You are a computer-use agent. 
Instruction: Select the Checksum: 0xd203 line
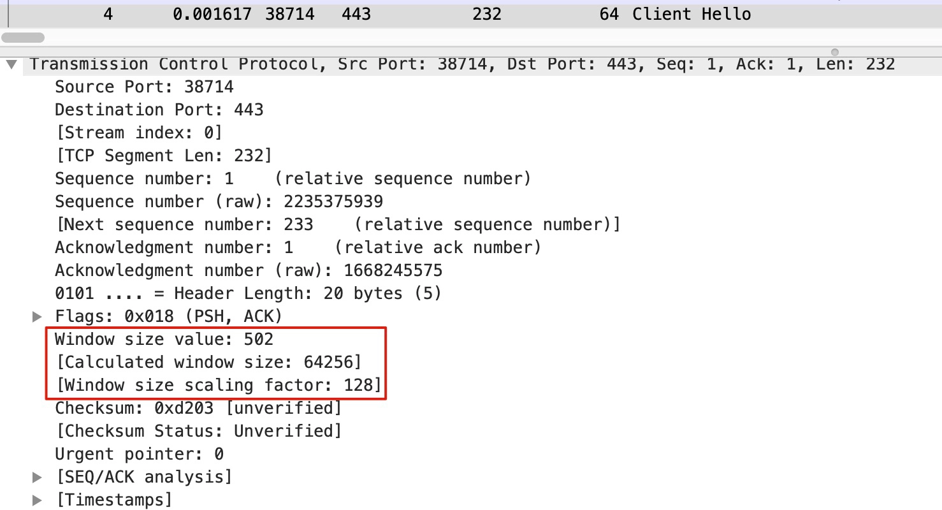198,408
